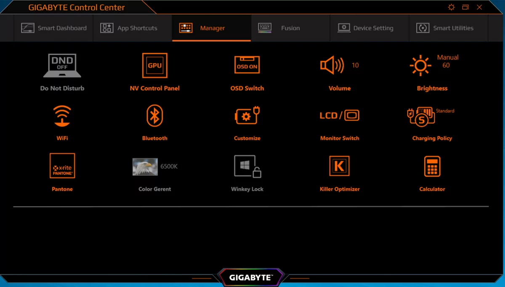Click the Bluetooth label

coord(154,138)
